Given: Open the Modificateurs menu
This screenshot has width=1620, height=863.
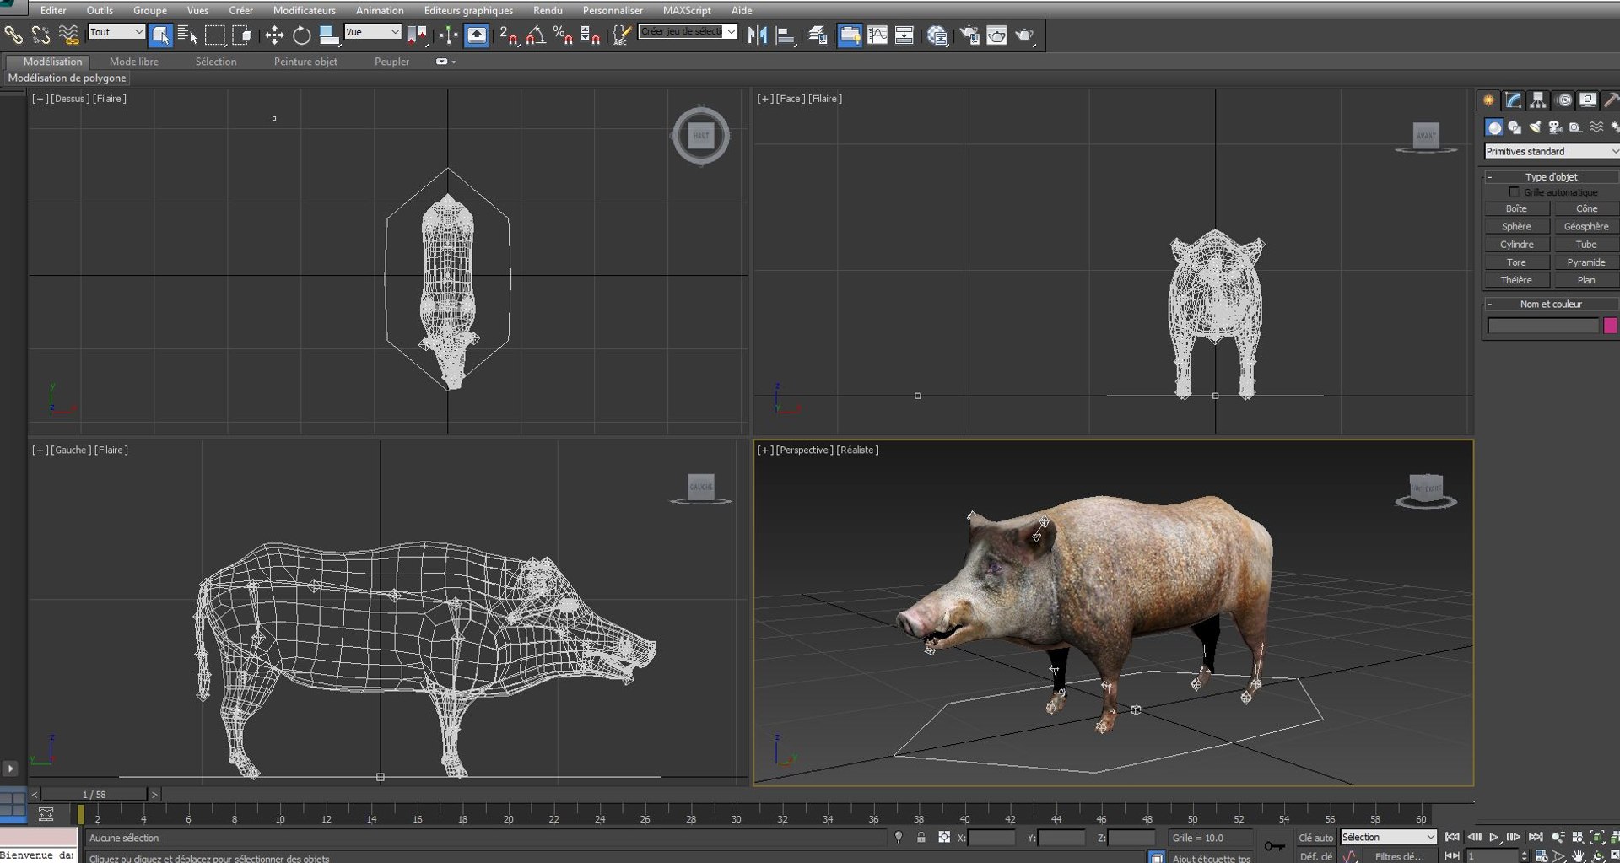Looking at the screenshot, I should tap(304, 10).
